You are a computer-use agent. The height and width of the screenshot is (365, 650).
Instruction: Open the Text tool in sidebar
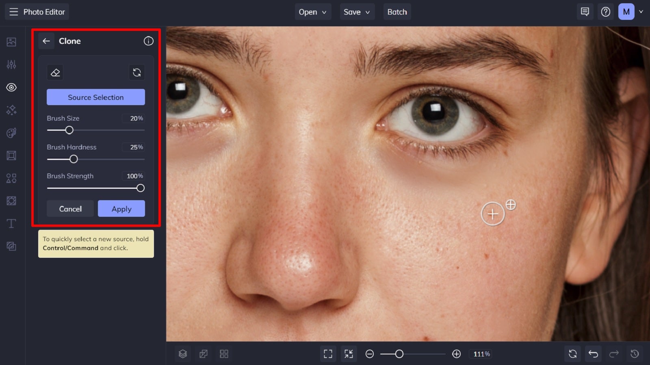coord(11,223)
